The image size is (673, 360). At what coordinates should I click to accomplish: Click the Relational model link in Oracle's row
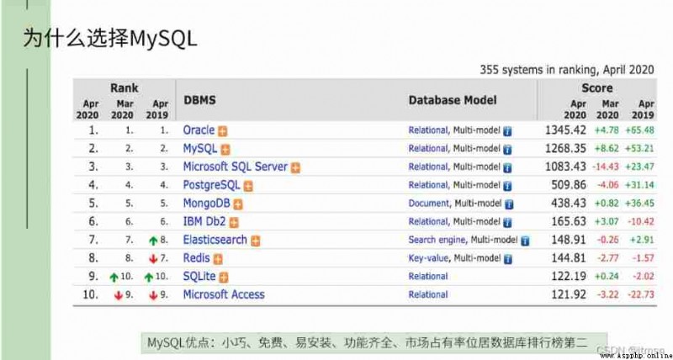[x=428, y=130]
